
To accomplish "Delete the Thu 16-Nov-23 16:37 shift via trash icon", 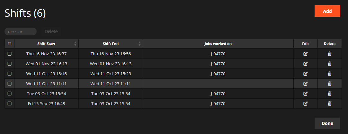I will [330, 54].
